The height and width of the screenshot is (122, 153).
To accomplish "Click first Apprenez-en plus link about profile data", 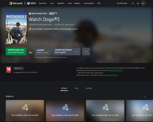I will point(116,70).
